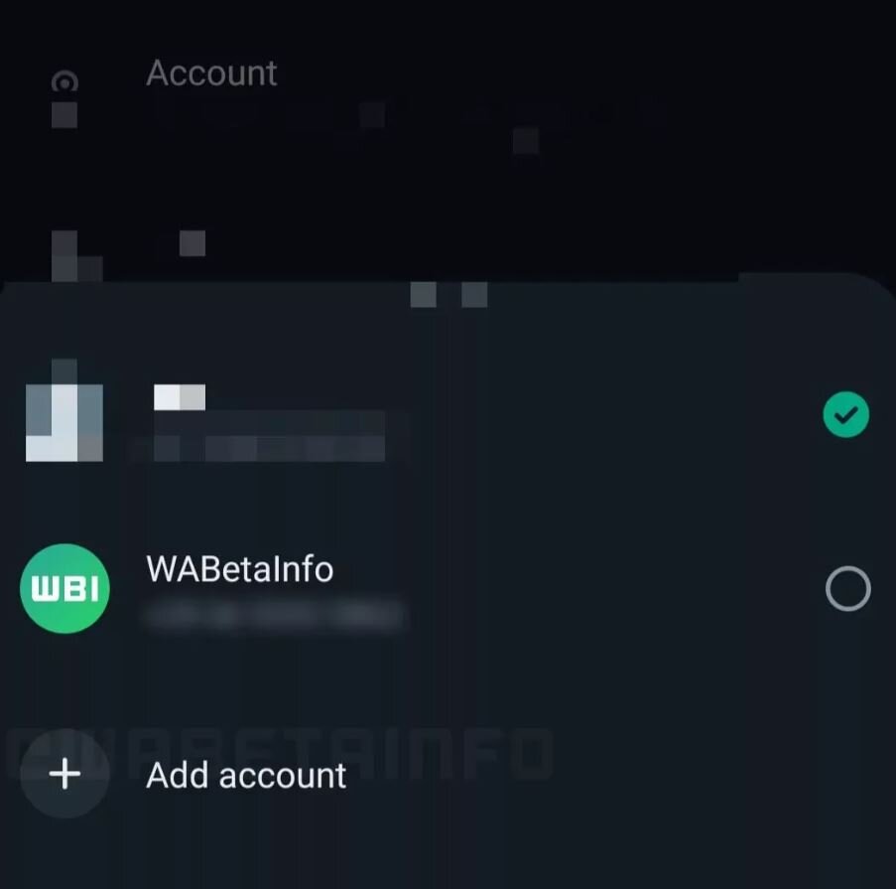Click the pixelated settings icon below the Account entry
The image size is (896, 889).
pyautogui.click(x=77, y=255)
